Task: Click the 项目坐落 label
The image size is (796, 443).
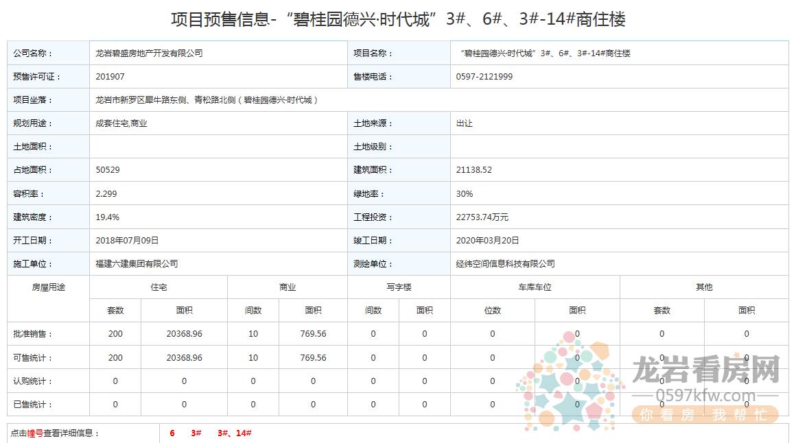Action: click(x=32, y=100)
